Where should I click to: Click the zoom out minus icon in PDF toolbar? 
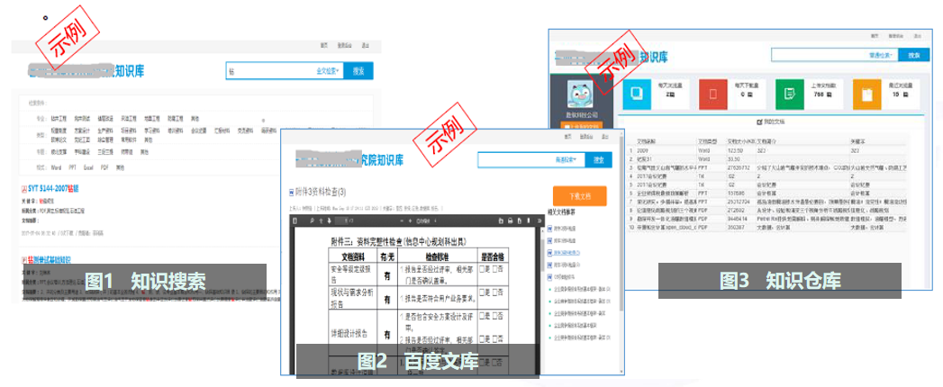click(x=402, y=220)
